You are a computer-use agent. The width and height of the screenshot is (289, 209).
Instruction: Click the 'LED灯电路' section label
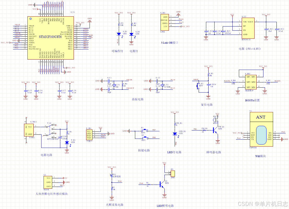tap(174, 152)
